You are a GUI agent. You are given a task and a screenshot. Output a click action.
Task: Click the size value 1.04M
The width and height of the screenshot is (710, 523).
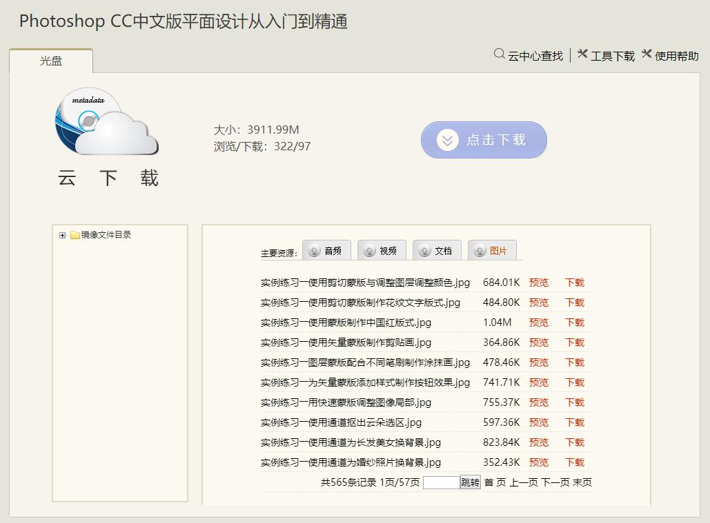pyautogui.click(x=497, y=322)
